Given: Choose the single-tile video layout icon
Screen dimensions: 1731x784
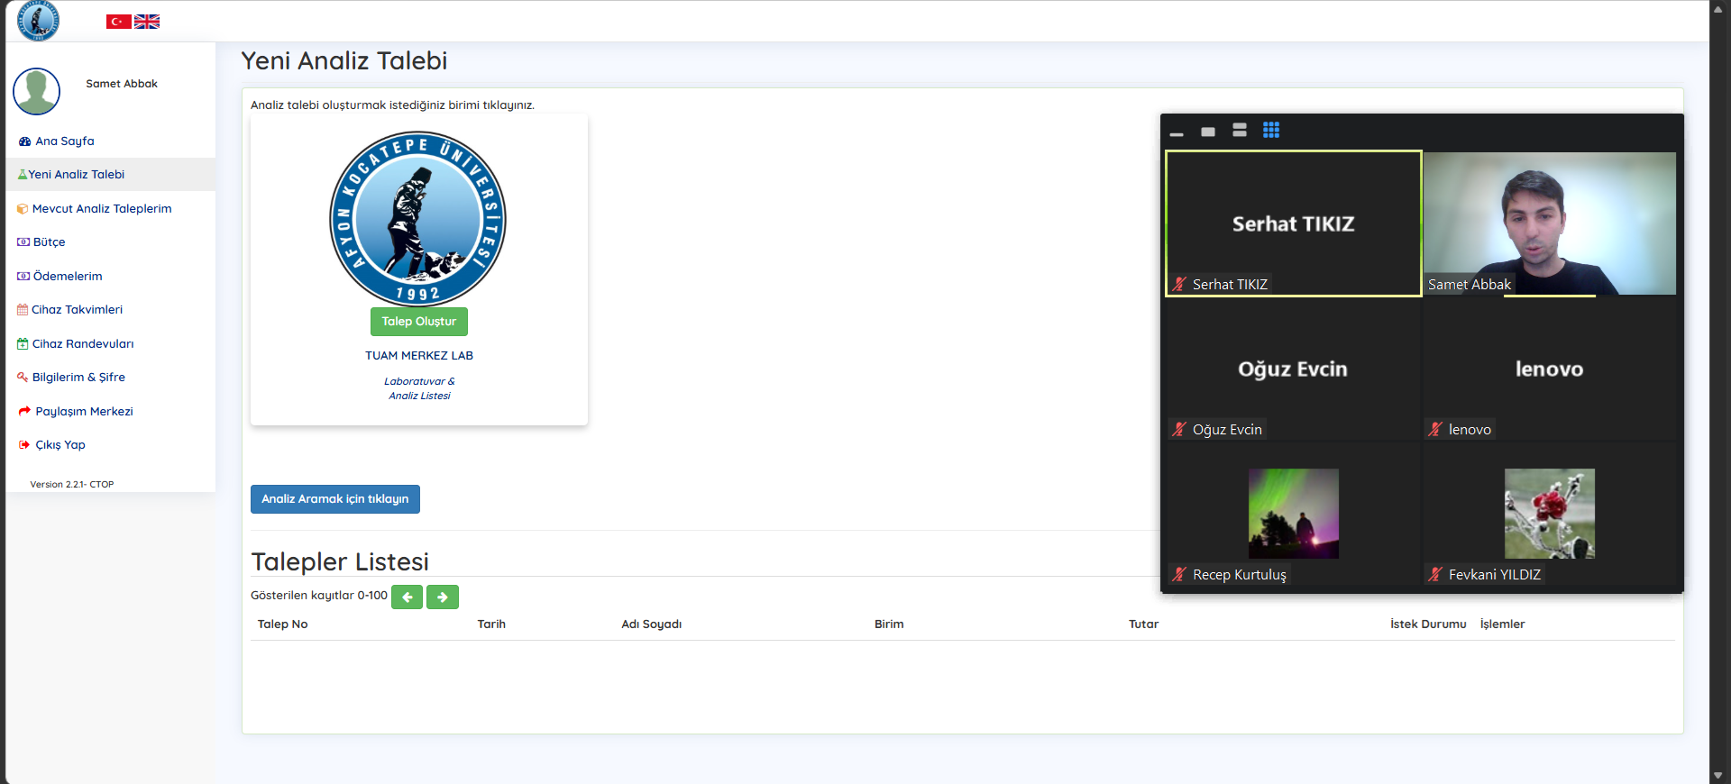Looking at the screenshot, I should tap(1208, 132).
